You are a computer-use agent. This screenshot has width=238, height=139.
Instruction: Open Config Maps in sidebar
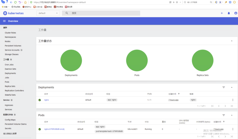[10, 120]
